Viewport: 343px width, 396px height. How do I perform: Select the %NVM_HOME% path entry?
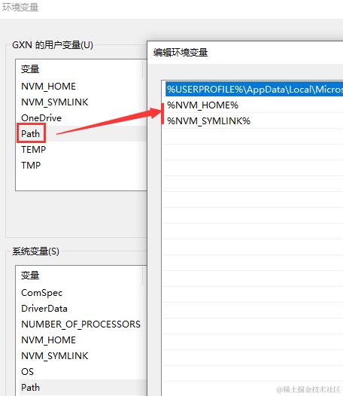[x=253, y=105]
